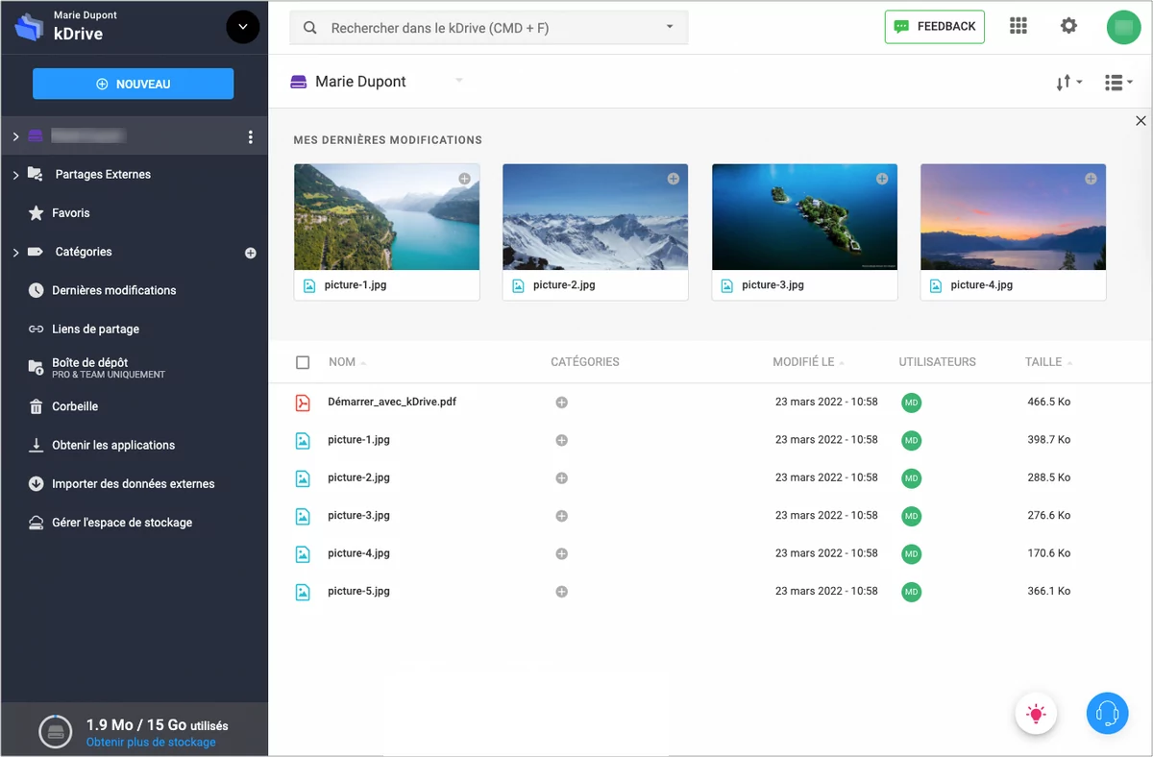The image size is (1153, 757).
Task: Click plus icon on picture-2.jpg thumbnail
Action: point(674,179)
